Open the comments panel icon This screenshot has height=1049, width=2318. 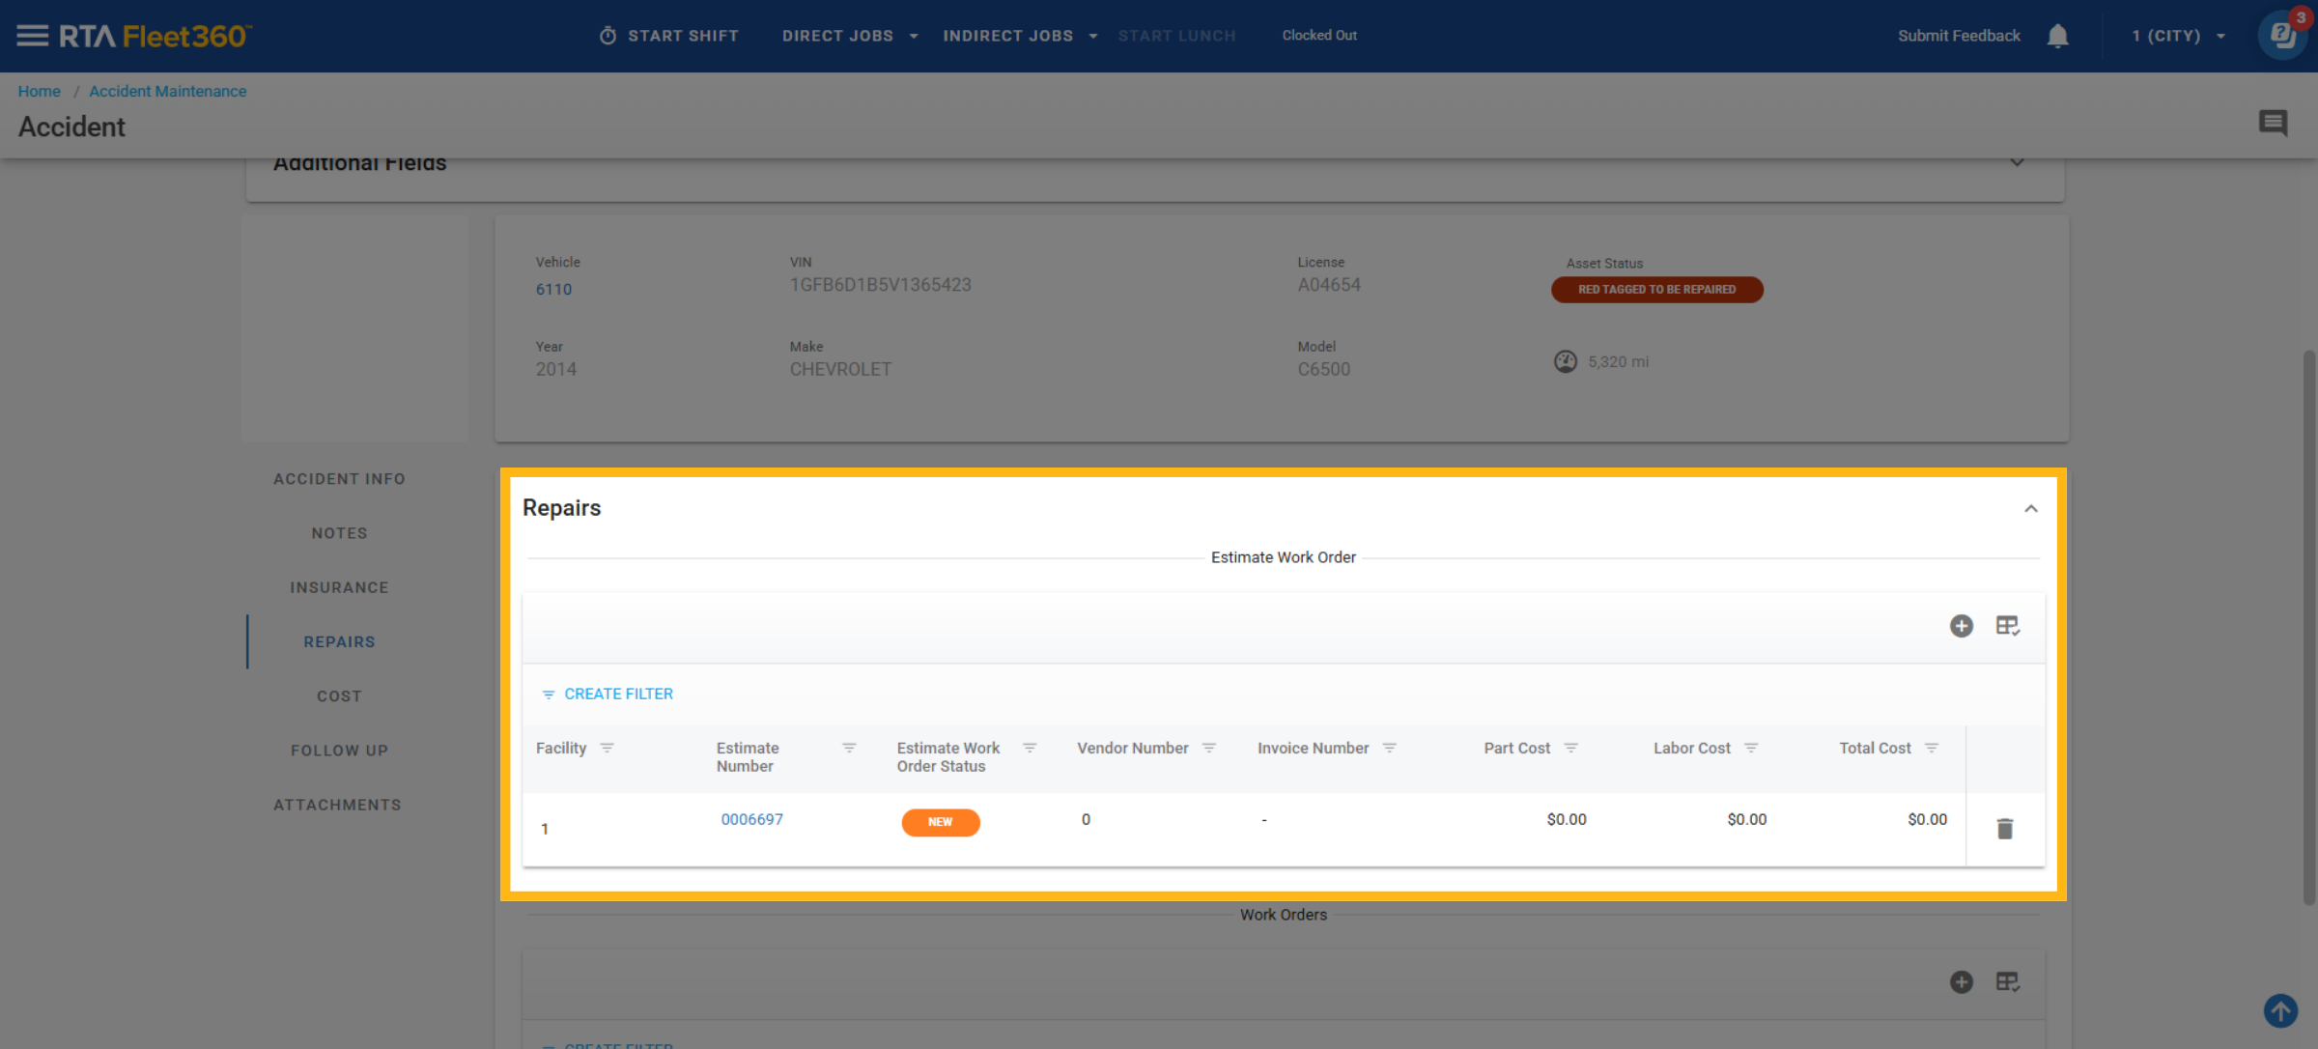click(x=2273, y=123)
